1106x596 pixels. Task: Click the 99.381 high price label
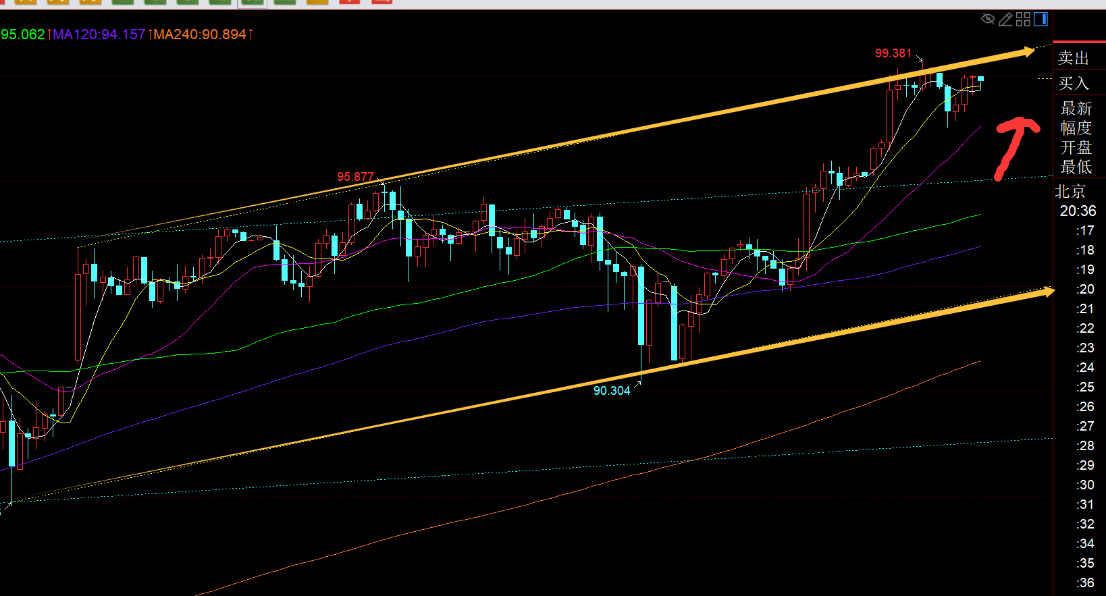(893, 53)
